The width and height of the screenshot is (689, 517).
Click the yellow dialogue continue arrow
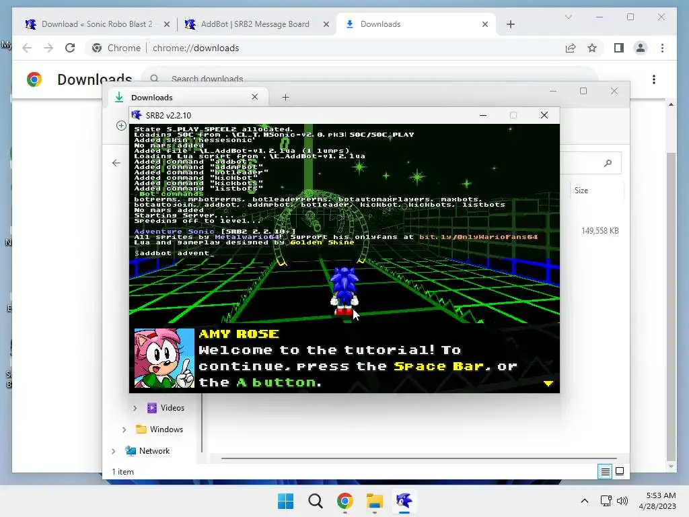click(x=548, y=383)
